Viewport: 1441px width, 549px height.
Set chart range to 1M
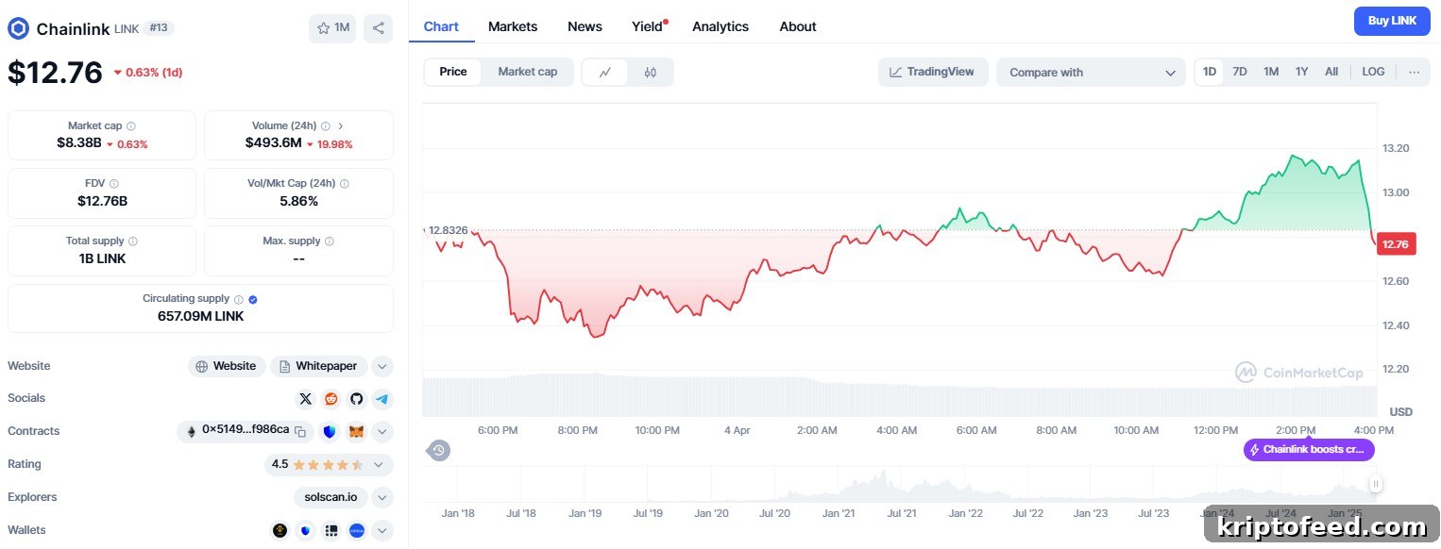click(x=1271, y=72)
